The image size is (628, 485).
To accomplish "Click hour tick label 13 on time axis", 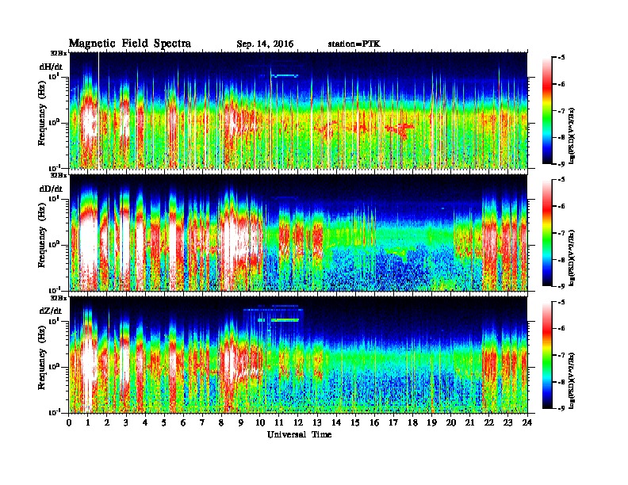I will 317,422.
